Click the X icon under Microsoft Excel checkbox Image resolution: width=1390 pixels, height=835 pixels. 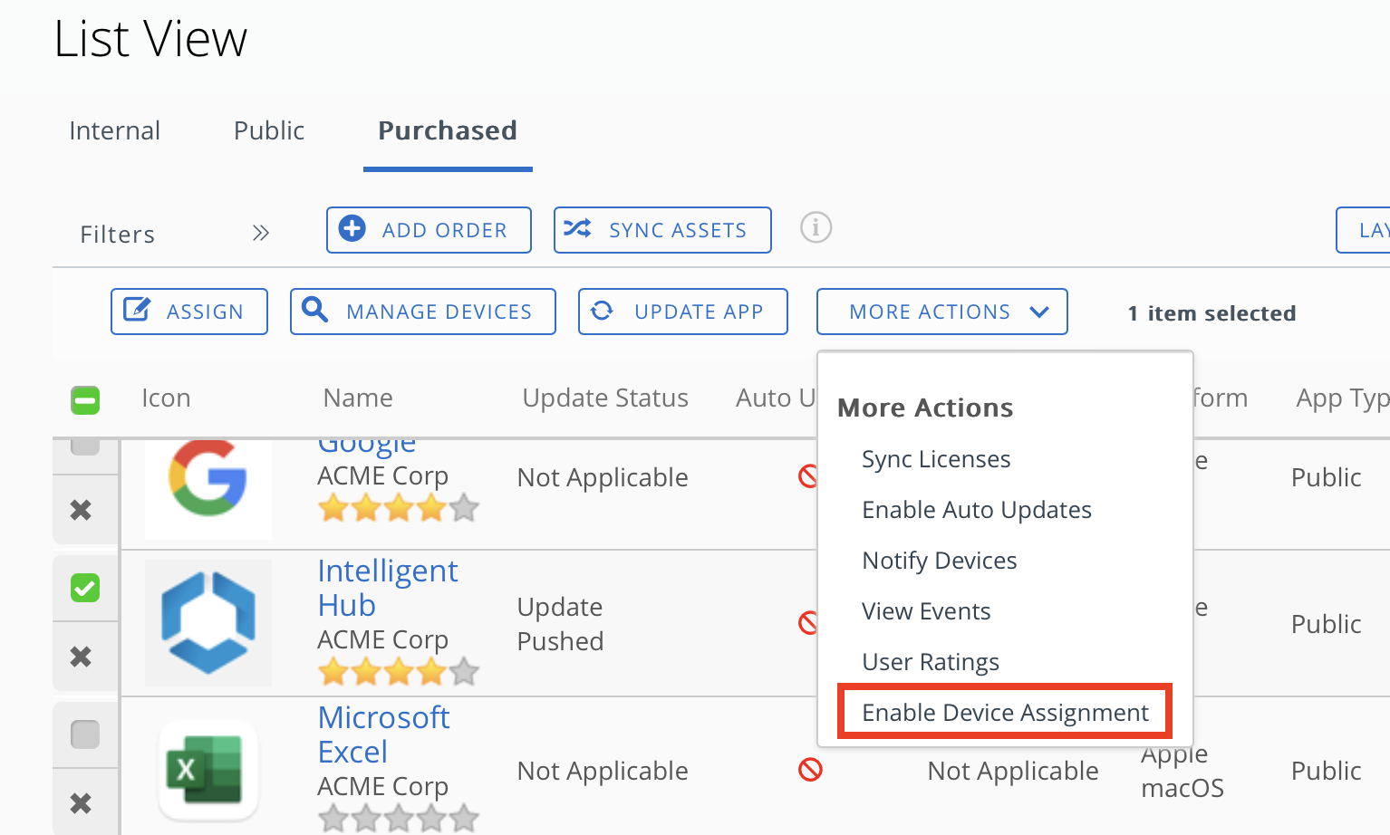pos(82,803)
